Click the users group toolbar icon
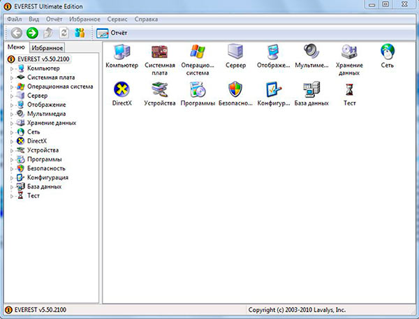This screenshot has width=419, height=319. (80, 33)
